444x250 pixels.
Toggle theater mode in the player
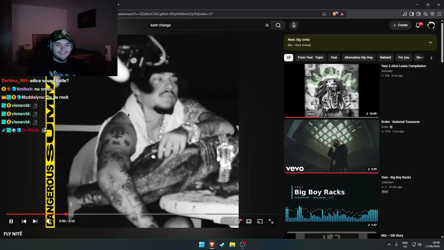coord(249,221)
